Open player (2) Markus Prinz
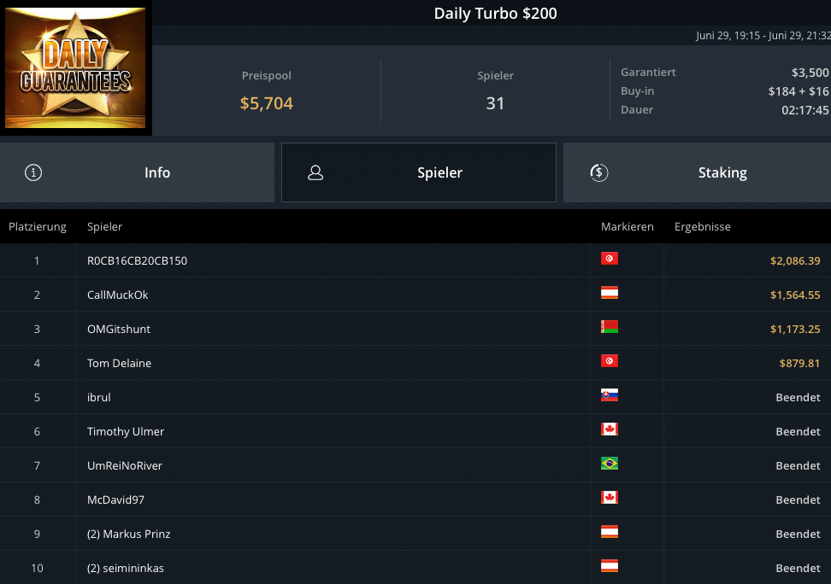Image resolution: width=831 pixels, height=584 pixels. coord(128,534)
